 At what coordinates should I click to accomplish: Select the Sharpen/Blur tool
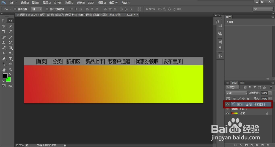click(x=4, y=53)
